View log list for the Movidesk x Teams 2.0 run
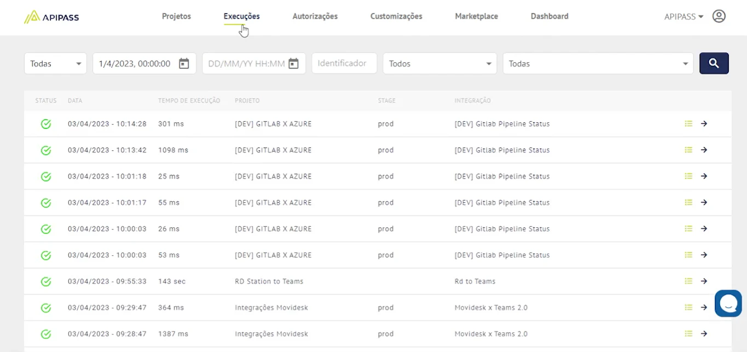The height and width of the screenshot is (352, 747). click(688, 307)
